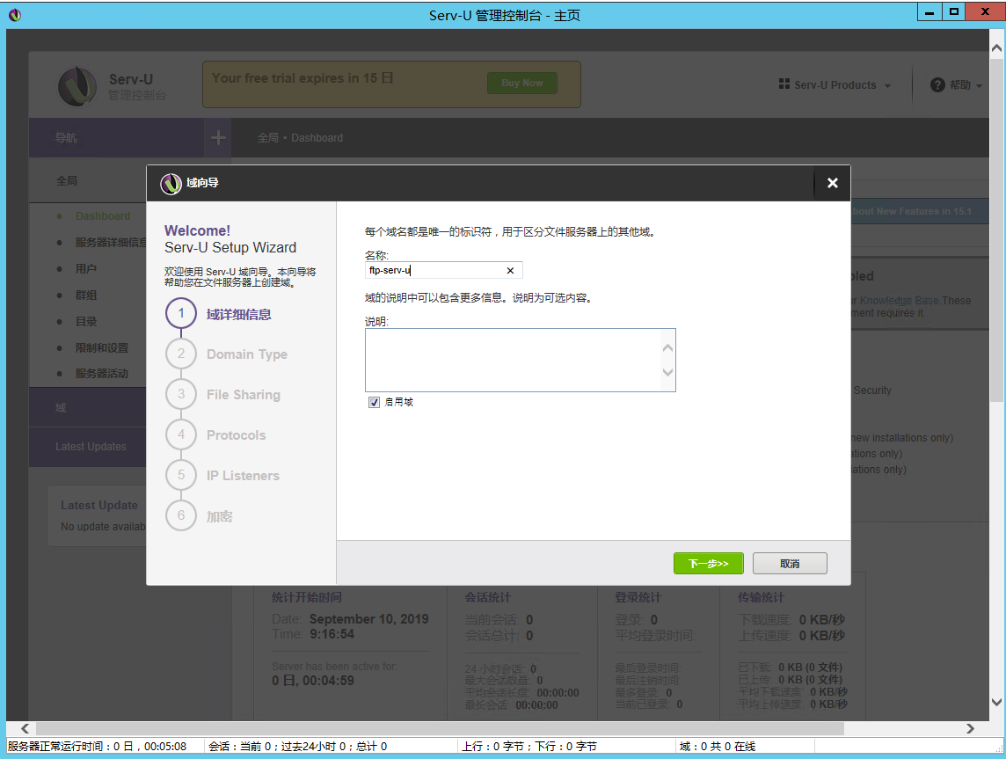This screenshot has width=1006, height=759.
Task: Click the 下一步>> button
Action: 708,564
